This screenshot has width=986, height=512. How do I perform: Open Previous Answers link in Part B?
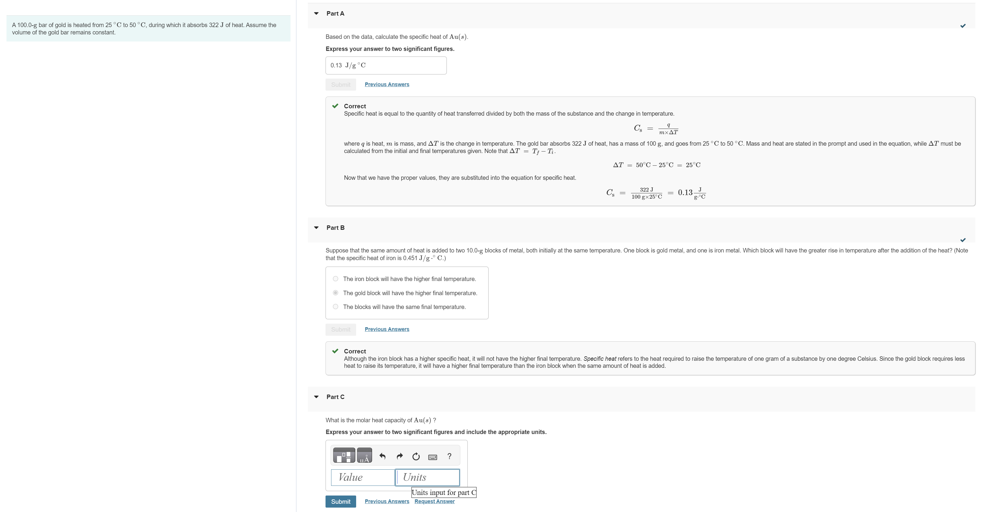(386, 329)
